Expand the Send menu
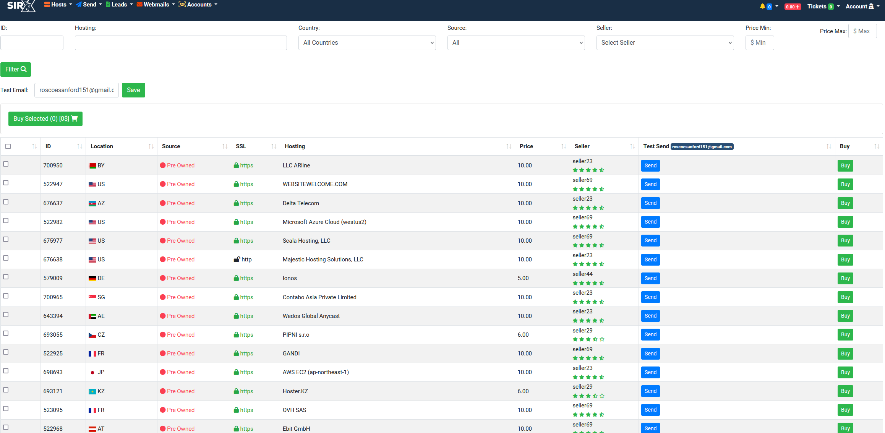 click(89, 5)
